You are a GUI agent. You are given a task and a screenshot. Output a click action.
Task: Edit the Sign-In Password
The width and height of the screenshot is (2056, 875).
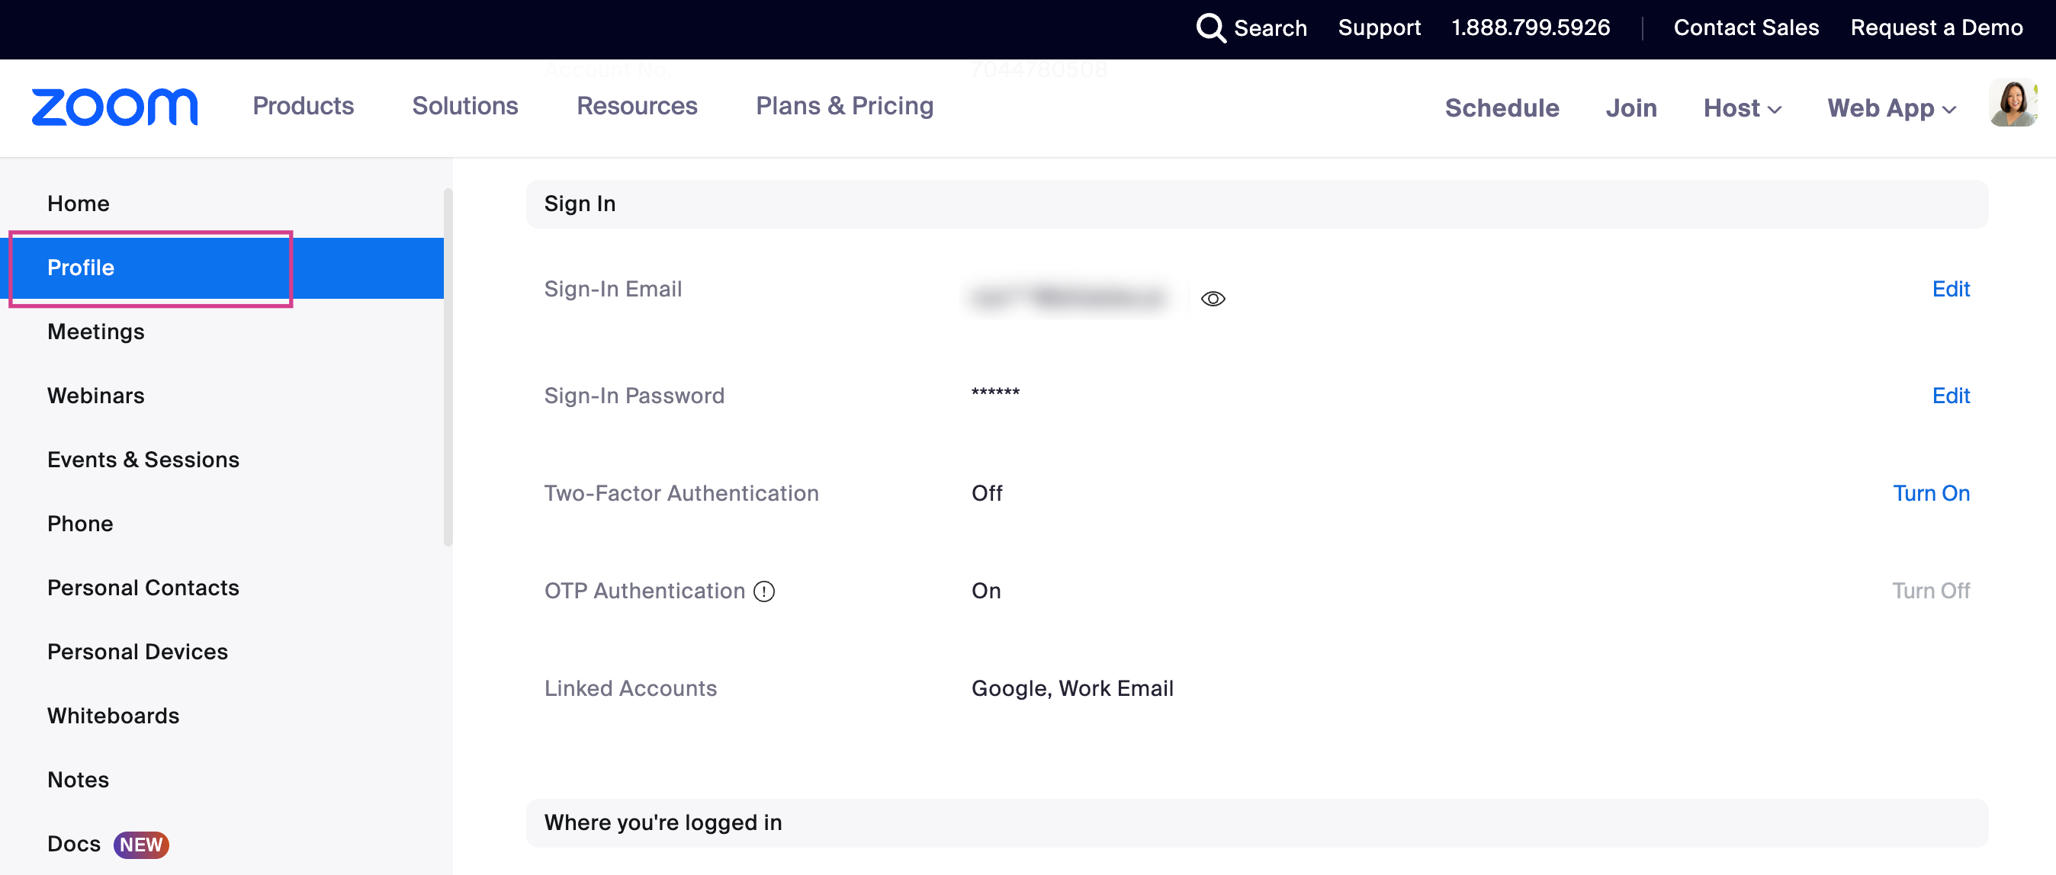point(1950,396)
